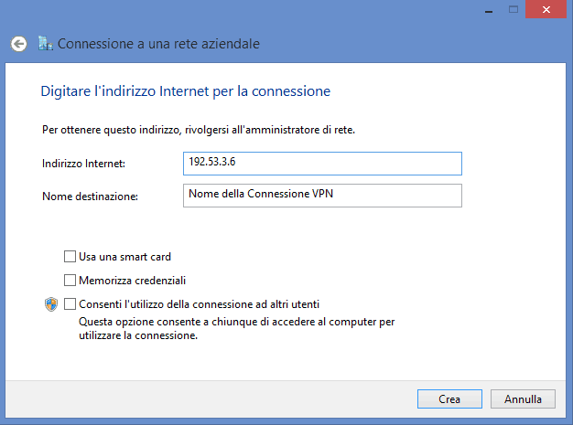Viewport: 573px width, 425px height.
Task: Click the UAC shield icon
Action: tap(51, 304)
